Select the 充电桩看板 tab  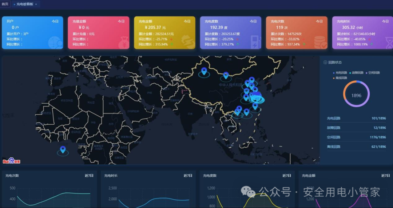tap(25, 4)
